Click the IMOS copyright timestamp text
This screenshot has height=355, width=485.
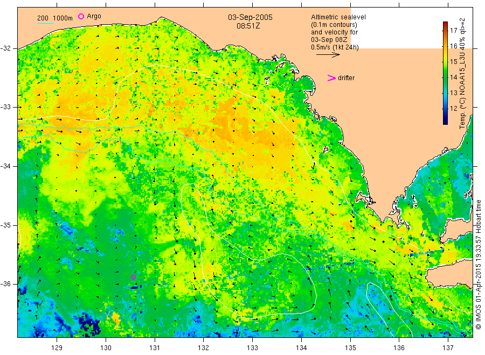pyautogui.click(x=478, y=265)
